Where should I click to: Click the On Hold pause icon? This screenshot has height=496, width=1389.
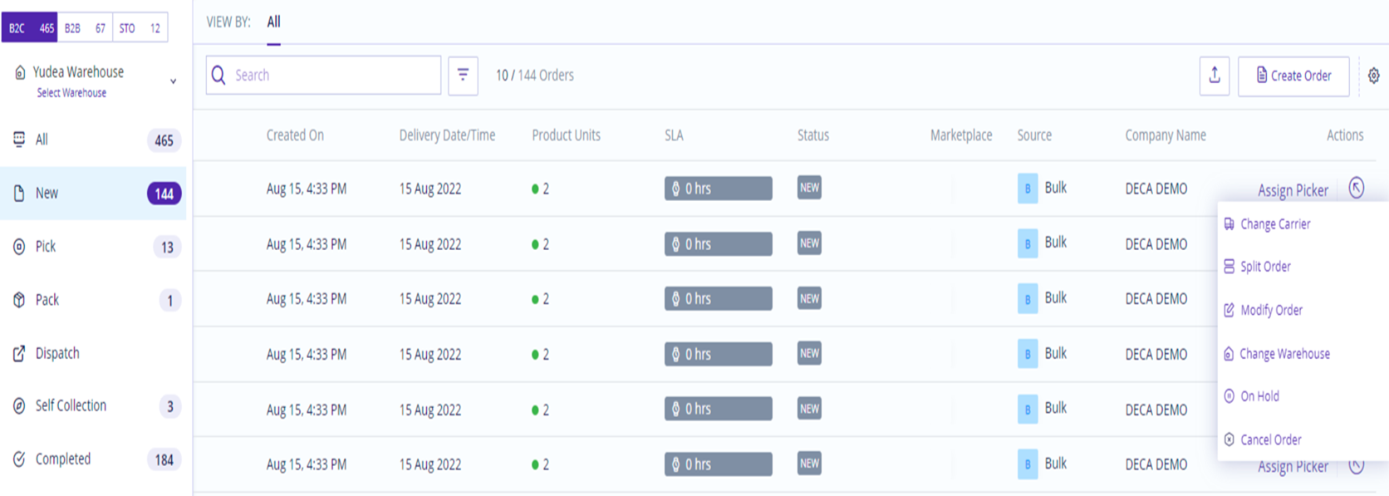pyautogui.click(x=1229, y=396)
